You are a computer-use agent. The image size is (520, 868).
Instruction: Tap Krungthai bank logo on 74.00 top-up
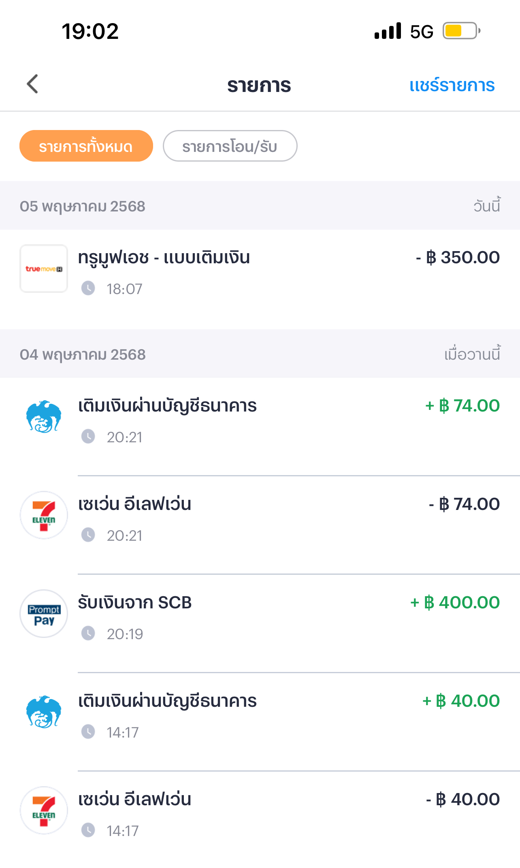pos(44,417)
